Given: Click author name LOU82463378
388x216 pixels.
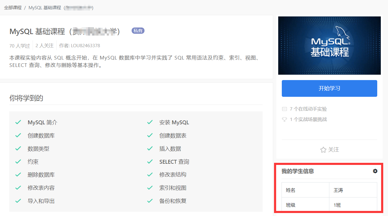Looking at the screenshot, I should pos(85,46).
